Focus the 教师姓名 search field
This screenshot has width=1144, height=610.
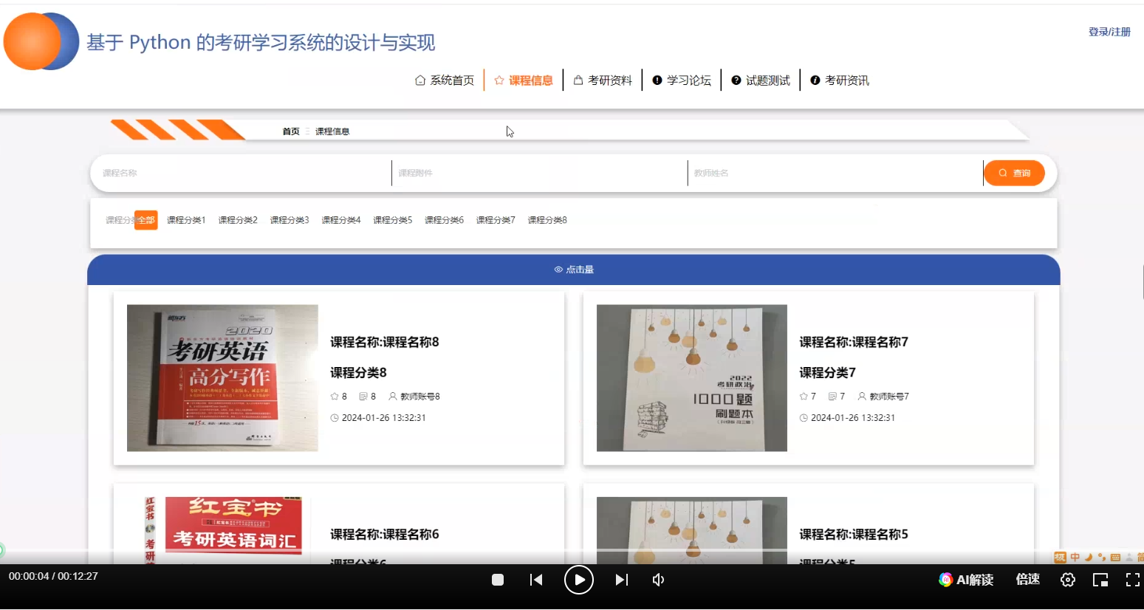[x=835, y=173]
